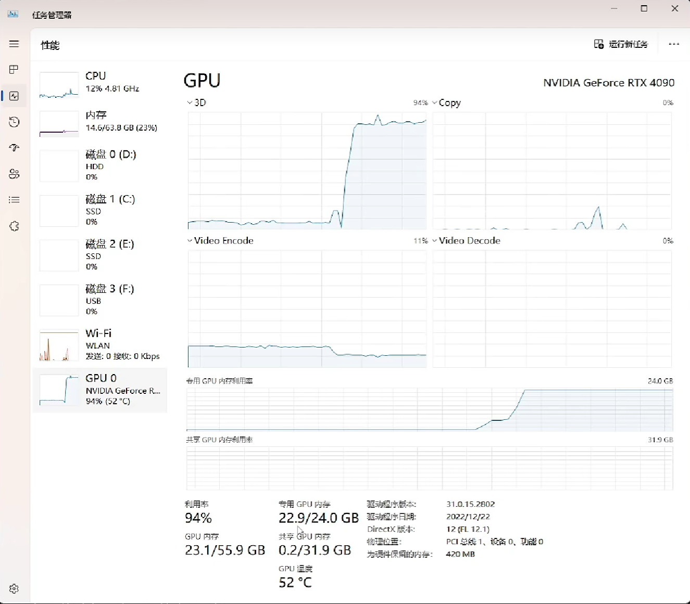Select Disk 1 (C:) SSD entry
This screenshot has width=690, height=604.
click(100, 210)
